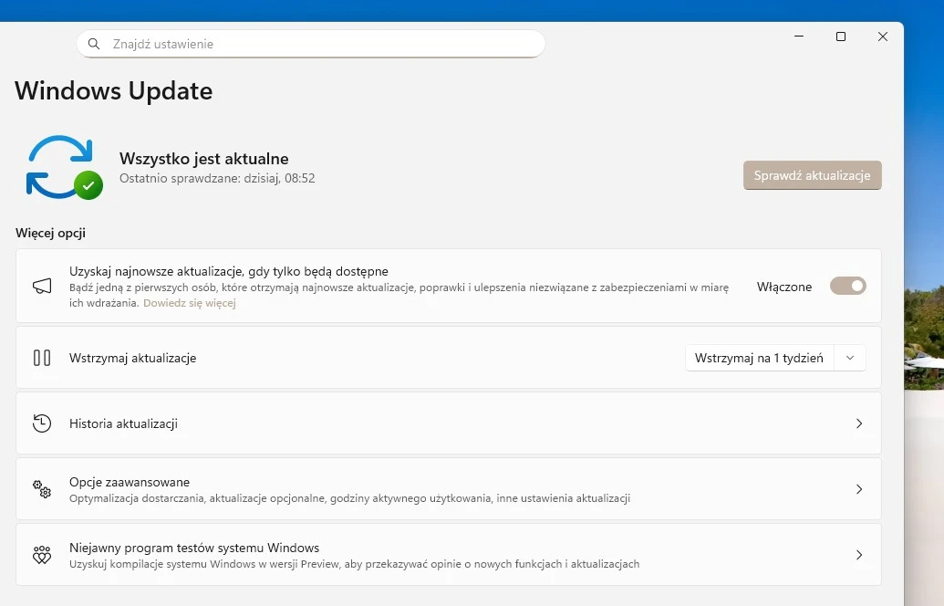Select the "Wstrzymaj na 1 tydzień" button
Viewport: 944px width, 606px height.
[759, 358]
